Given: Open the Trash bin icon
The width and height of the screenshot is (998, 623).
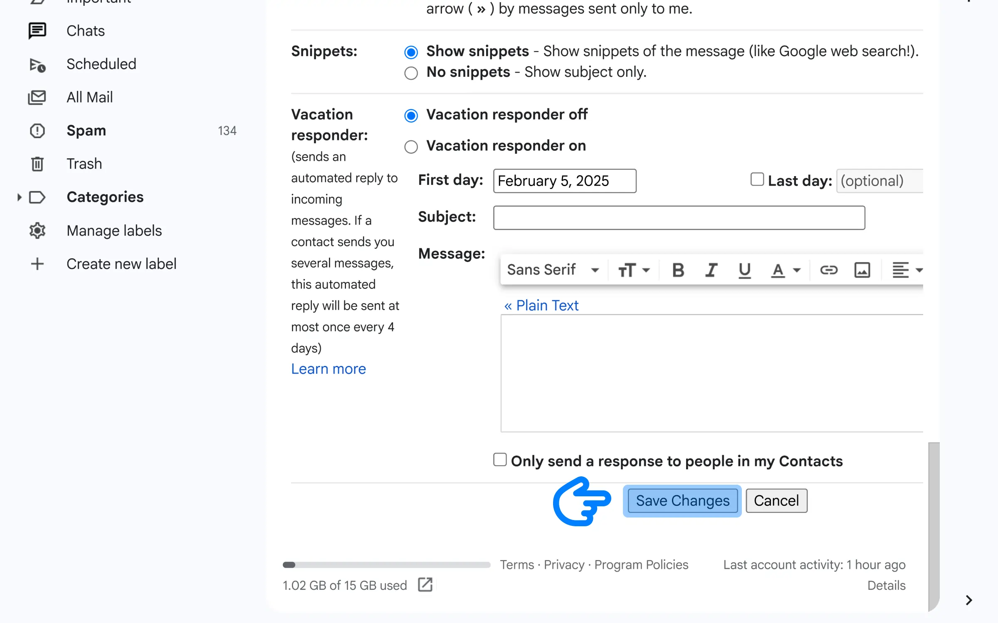Looking at the screenshot, I should point(37,164).
